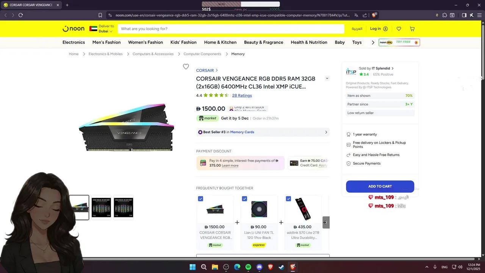Image resolution: width=485 pixels, height=273 pixels.
Task: Click the product search input field
Action: (231, 29)
